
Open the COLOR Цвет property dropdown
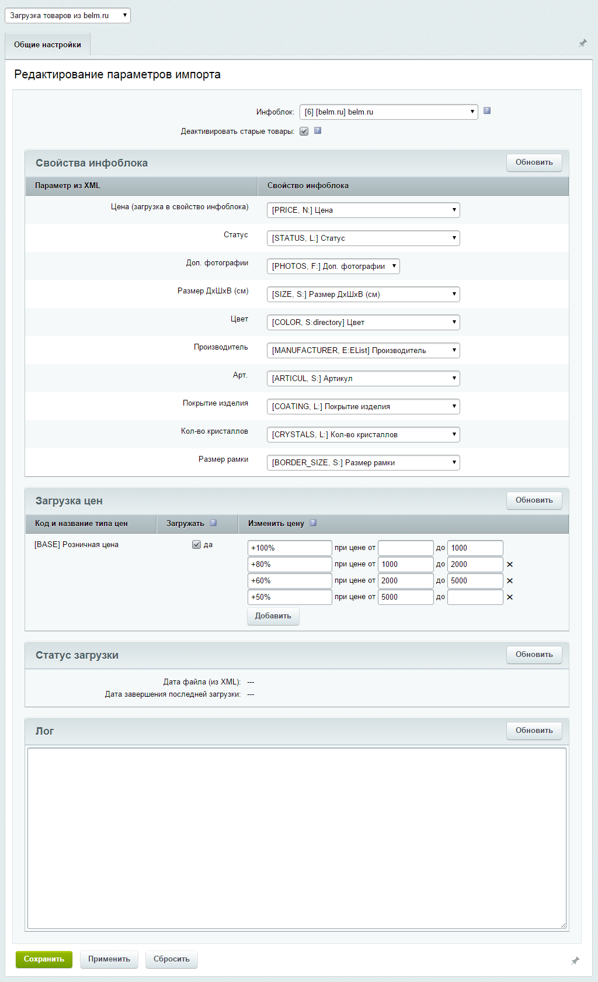pos(363,323)
